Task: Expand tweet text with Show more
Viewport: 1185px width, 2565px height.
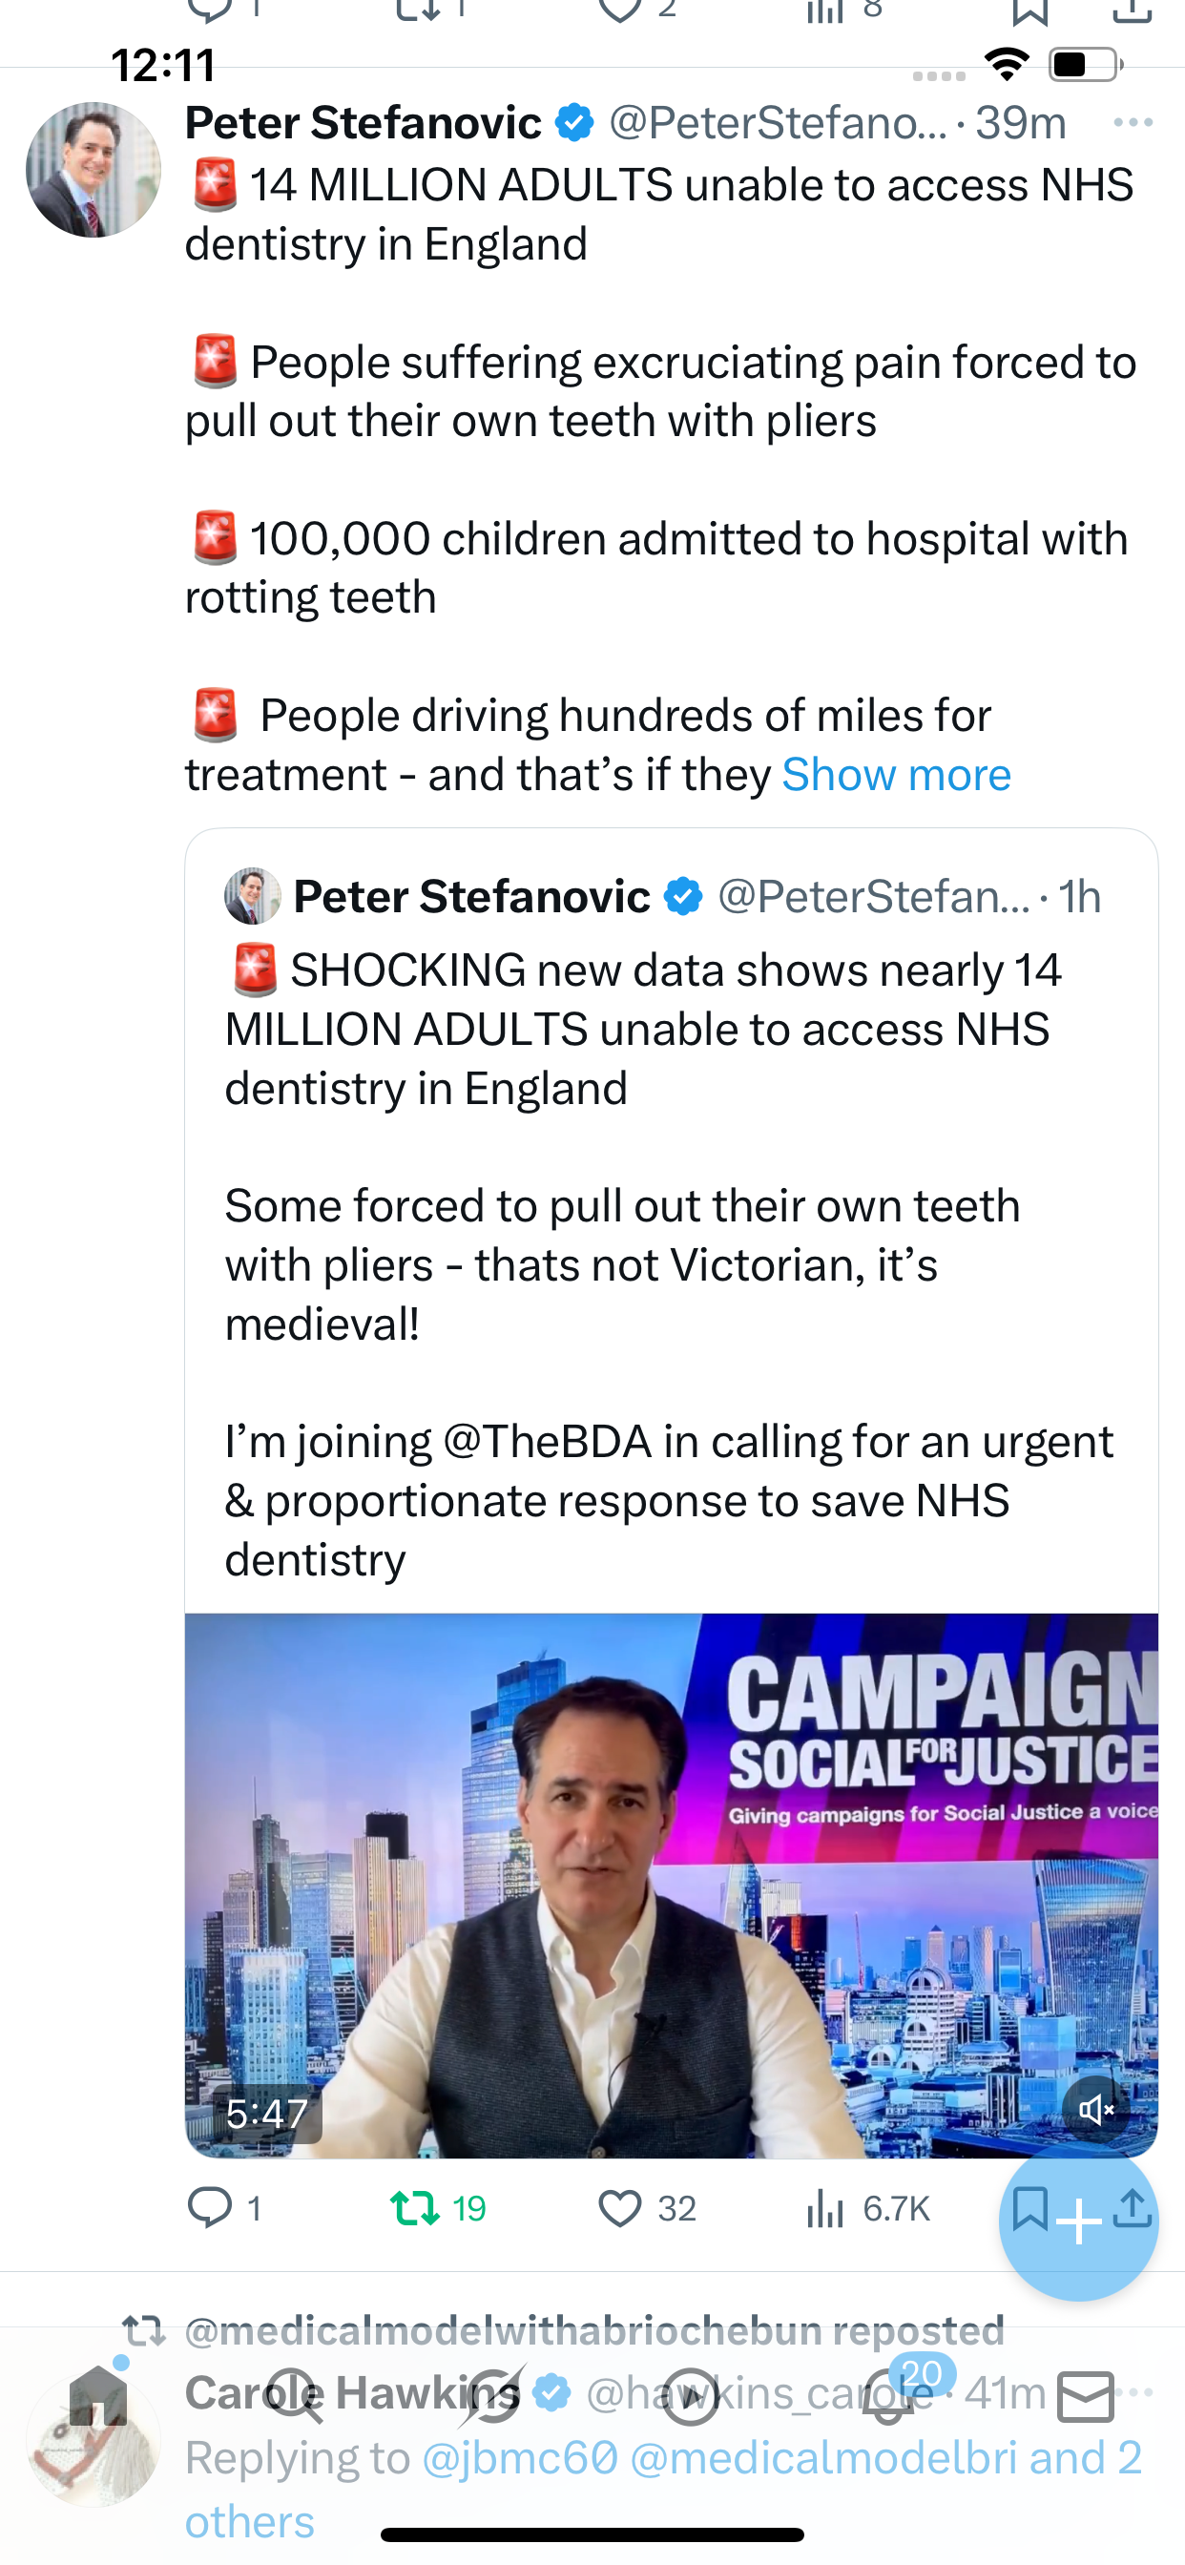Action: pyautogui.click(x=896, y=775)
